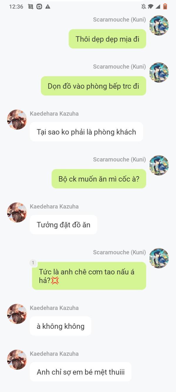Tap the Wi-Fi status icon

[x=150, y=6]
